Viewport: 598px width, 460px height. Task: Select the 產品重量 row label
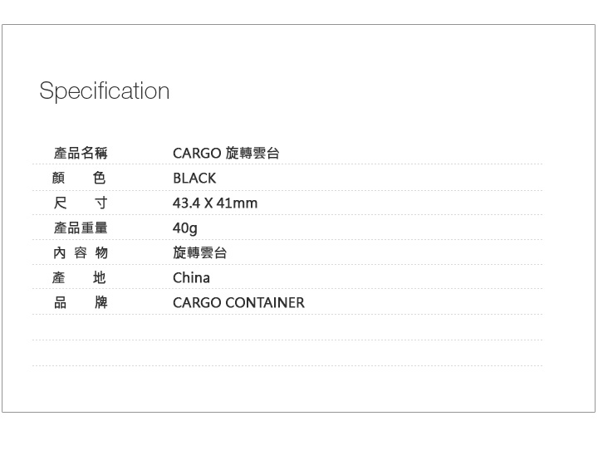click(x=81, y=228)
